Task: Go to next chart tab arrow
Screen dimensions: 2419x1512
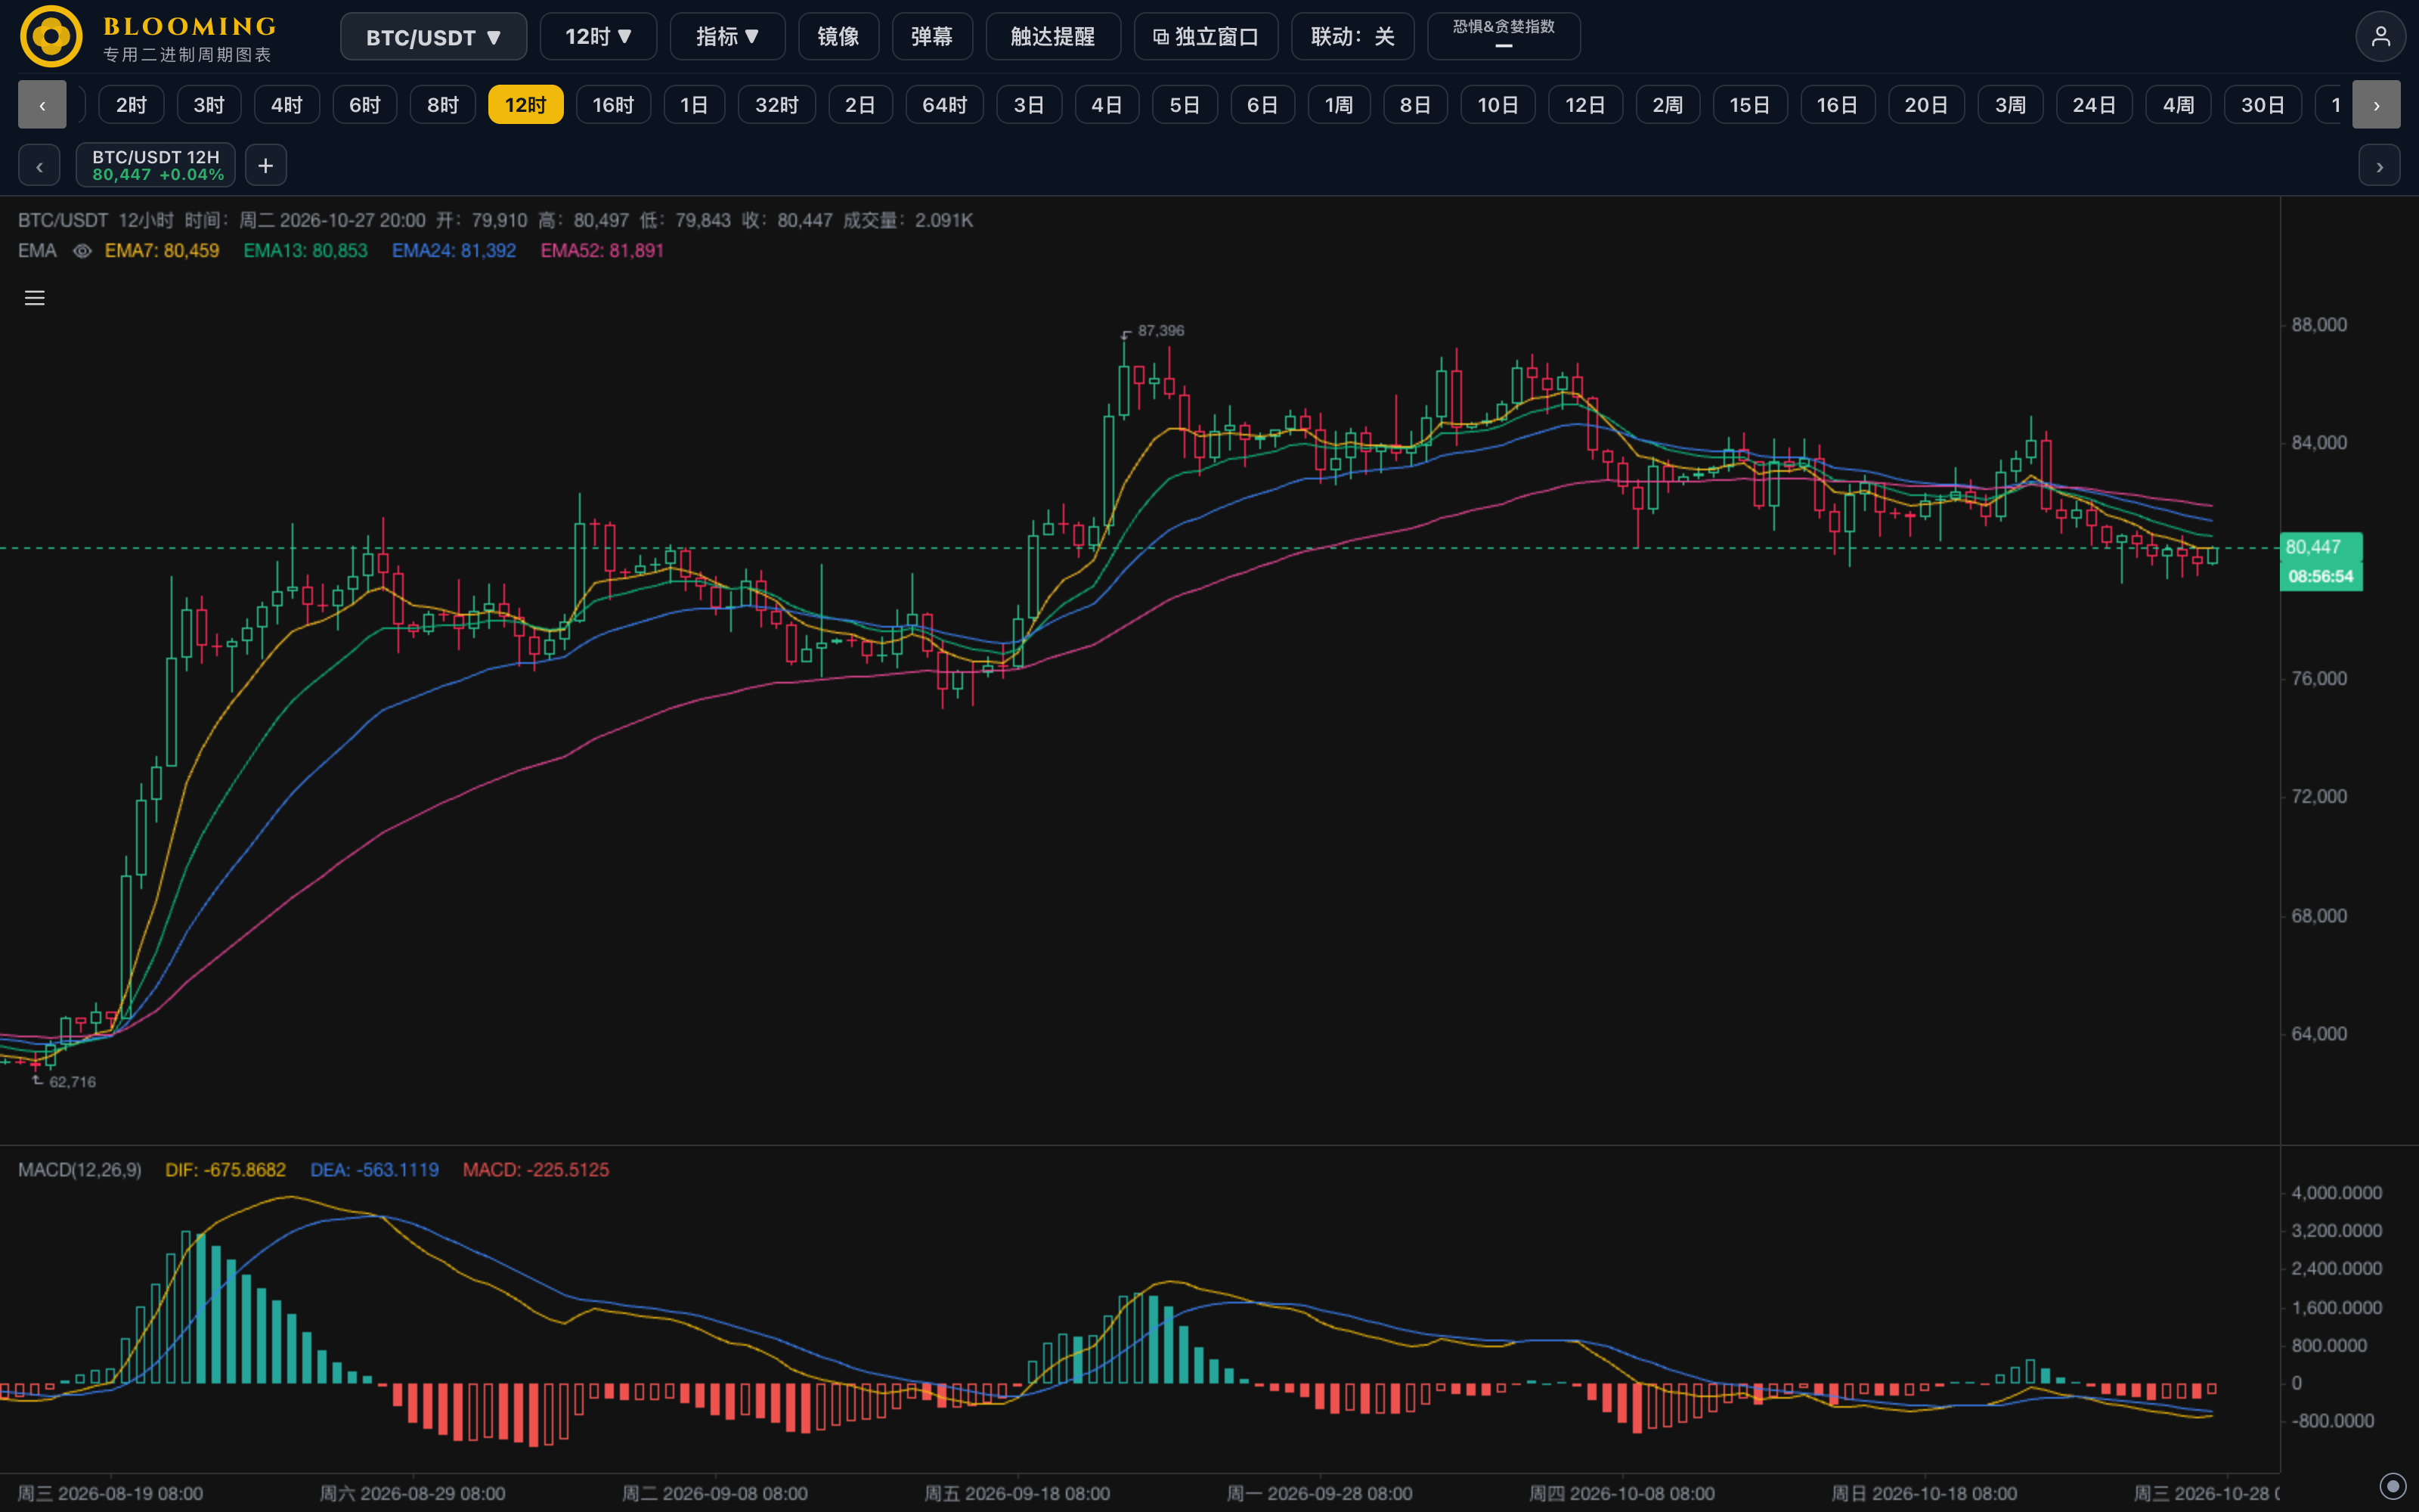Action: pyautogui.click(x=2379, y=165)
